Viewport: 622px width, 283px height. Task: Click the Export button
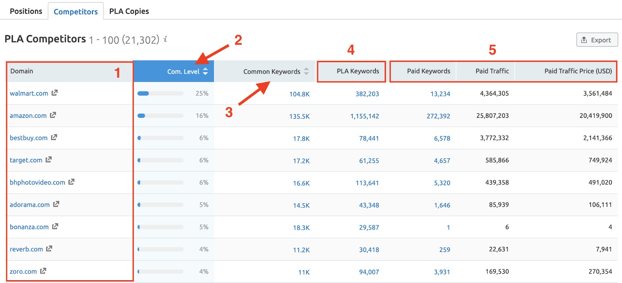click(x=597, y=40)
